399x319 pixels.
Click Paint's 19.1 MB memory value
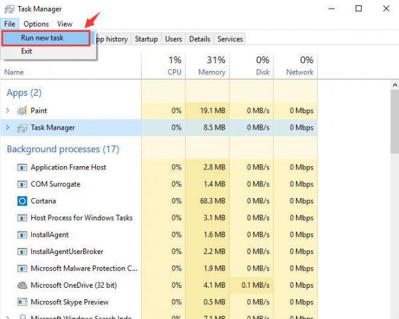pyautogui.click(x=213, y=111)
